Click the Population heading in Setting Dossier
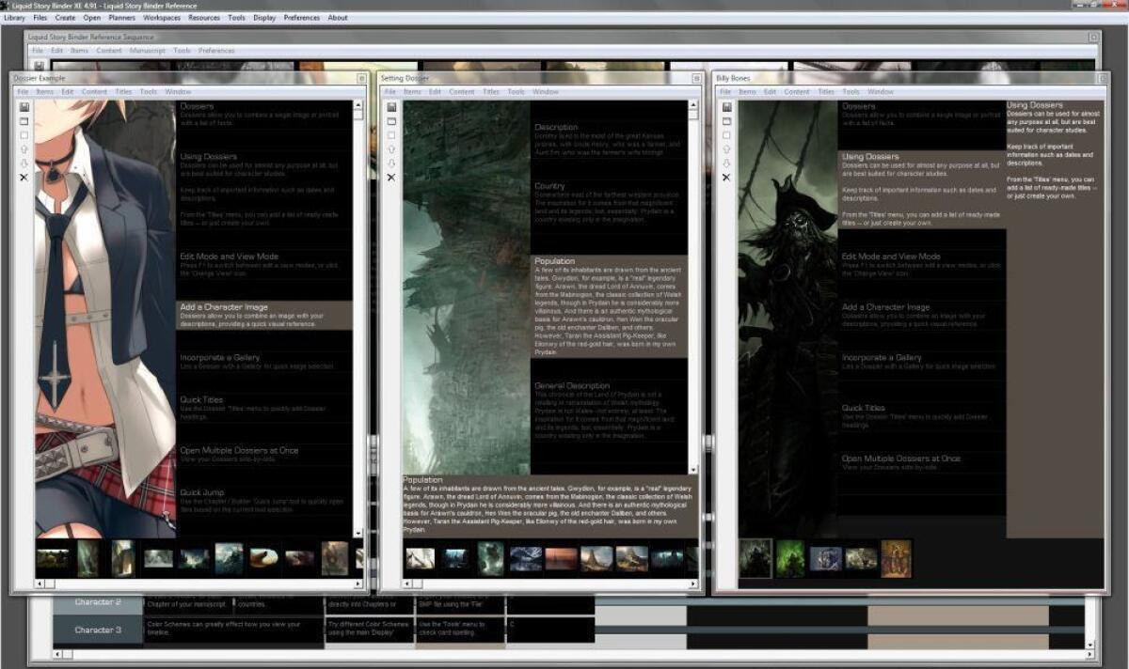This screenshot has width=1129, height=669. pos(554,260)
